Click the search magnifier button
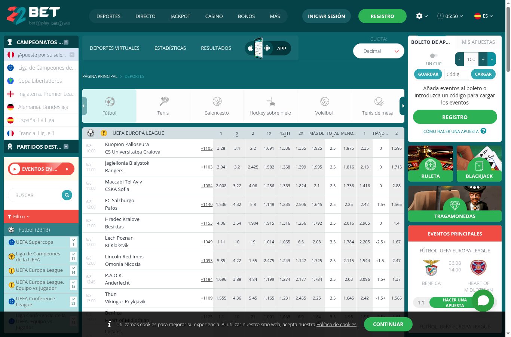The height and width of the screenshot is (337, 511). (x=67, y=195)
